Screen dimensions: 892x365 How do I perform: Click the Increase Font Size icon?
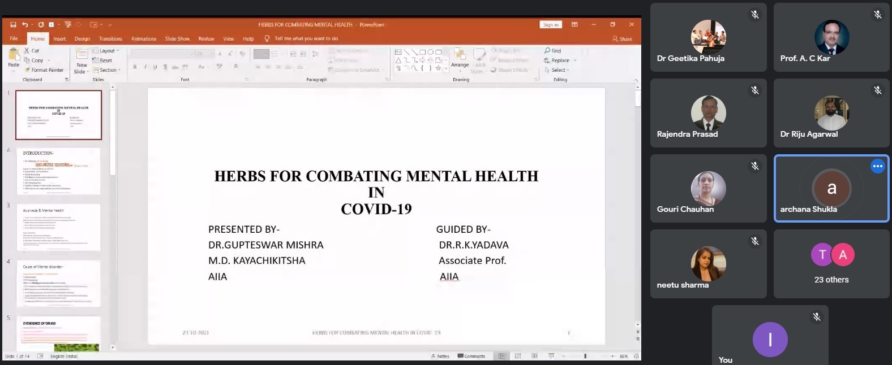(x=220, y=54)
